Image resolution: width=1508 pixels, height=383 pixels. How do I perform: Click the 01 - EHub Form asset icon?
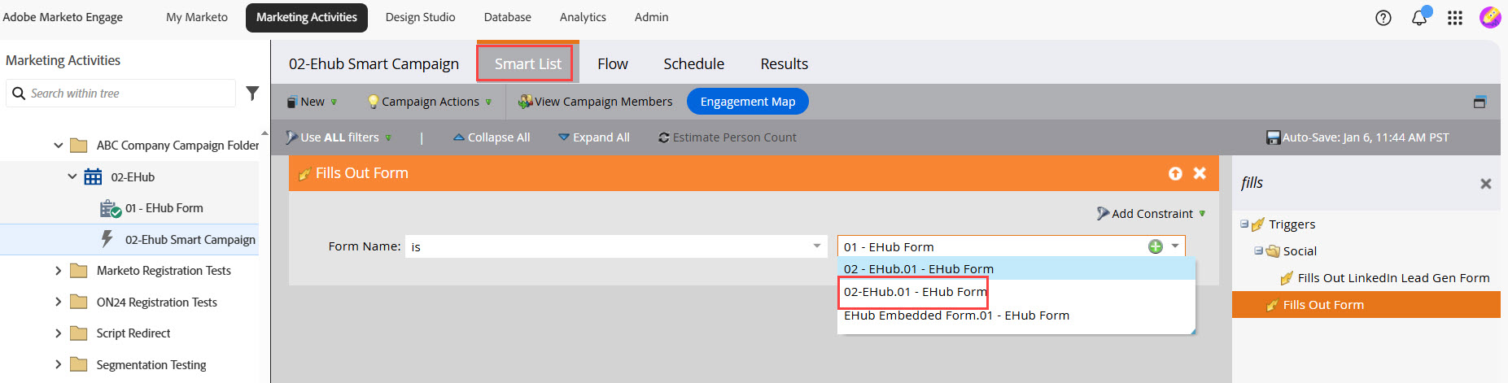click(110, 208)
